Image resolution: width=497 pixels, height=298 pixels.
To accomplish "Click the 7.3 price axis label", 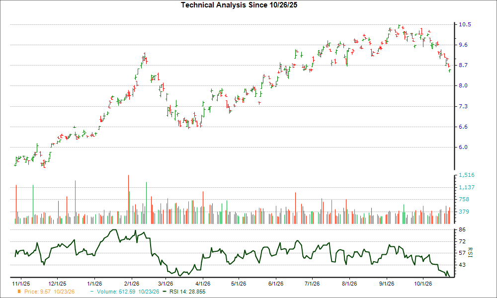I will [x=463, y=106].
